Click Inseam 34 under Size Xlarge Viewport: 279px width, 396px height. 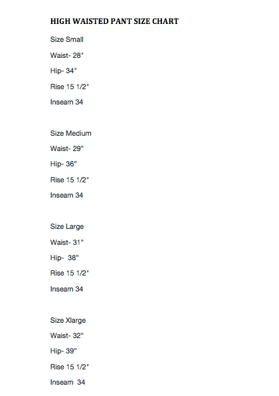click(68, 382)
